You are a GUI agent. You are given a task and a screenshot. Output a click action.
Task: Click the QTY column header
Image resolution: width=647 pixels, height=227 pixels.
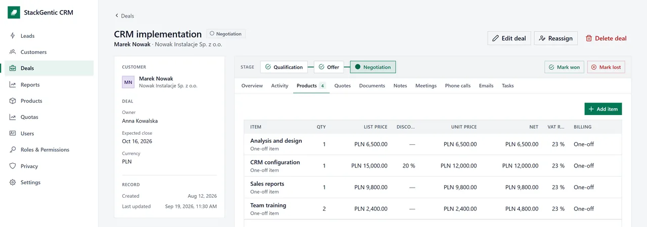[321, 127]
